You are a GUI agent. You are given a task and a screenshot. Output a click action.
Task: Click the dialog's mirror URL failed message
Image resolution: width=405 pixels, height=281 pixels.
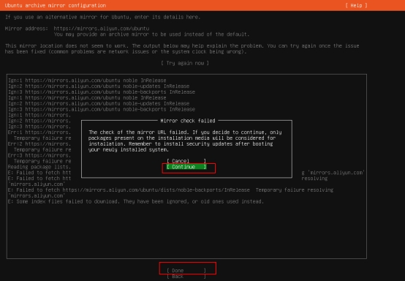[185, 141]
